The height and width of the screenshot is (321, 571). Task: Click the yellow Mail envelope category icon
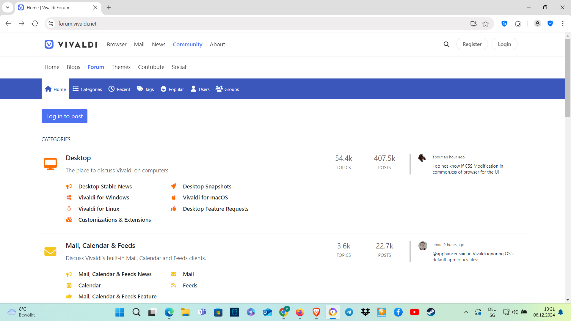tap(50, 251)
